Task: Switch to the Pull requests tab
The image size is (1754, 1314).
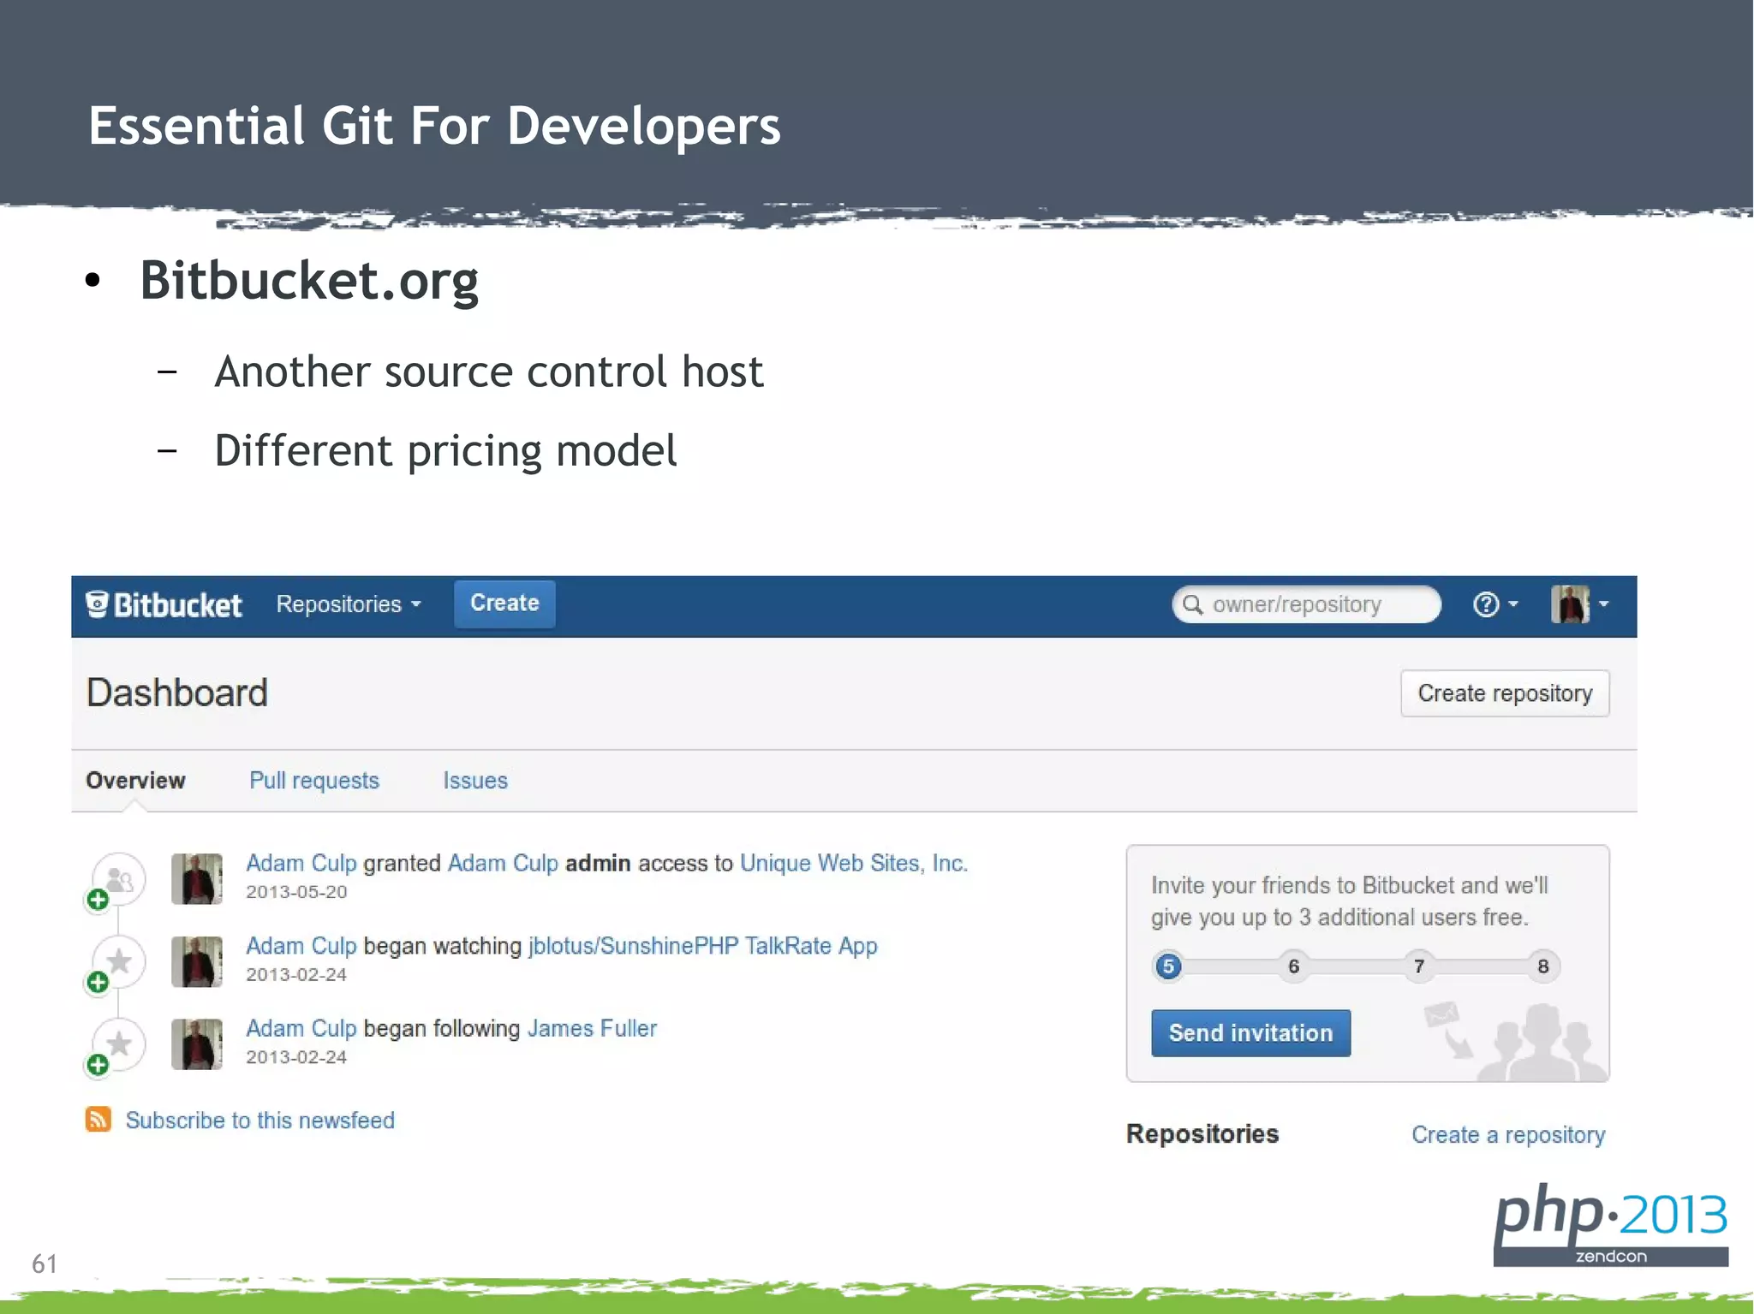Action: click(314, 781)
